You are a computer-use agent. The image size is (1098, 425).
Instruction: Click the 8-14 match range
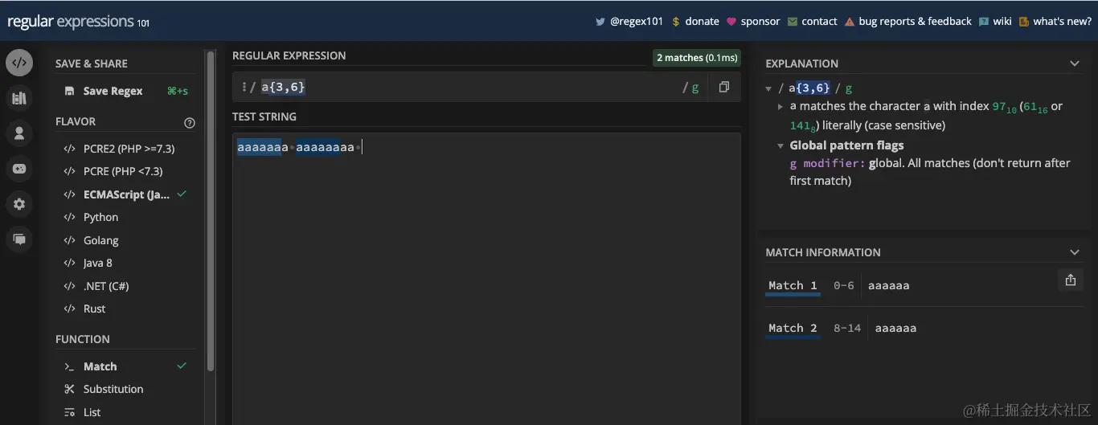(x=847, y=328)
